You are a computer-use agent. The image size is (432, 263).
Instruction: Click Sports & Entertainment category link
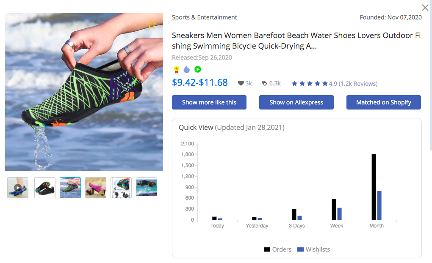pos(205,17)
